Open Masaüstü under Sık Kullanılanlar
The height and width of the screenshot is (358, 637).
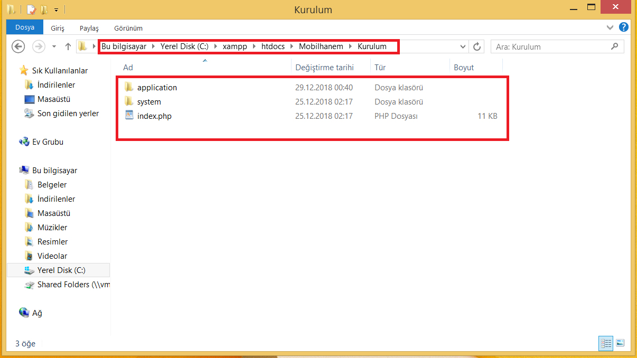point(54,99)
